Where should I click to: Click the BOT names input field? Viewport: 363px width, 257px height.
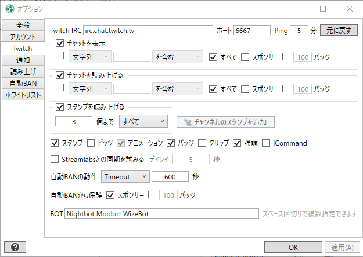pos(161,213)
